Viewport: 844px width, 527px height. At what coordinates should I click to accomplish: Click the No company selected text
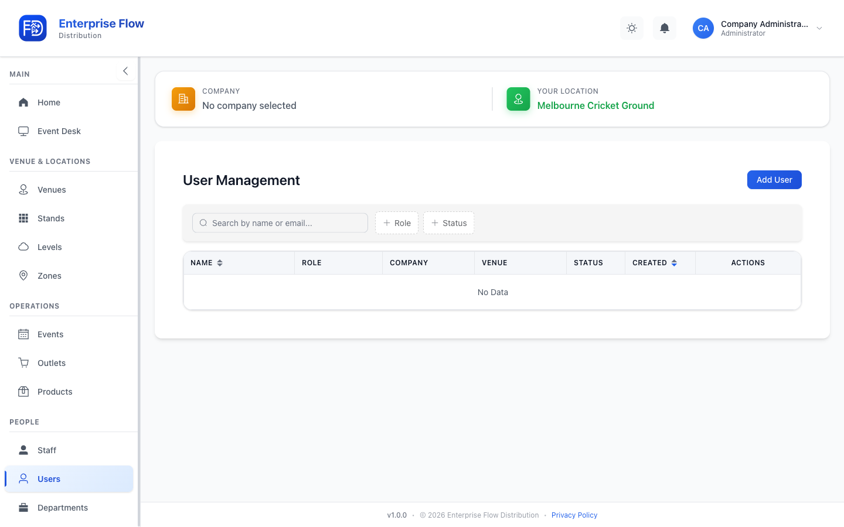249,105
